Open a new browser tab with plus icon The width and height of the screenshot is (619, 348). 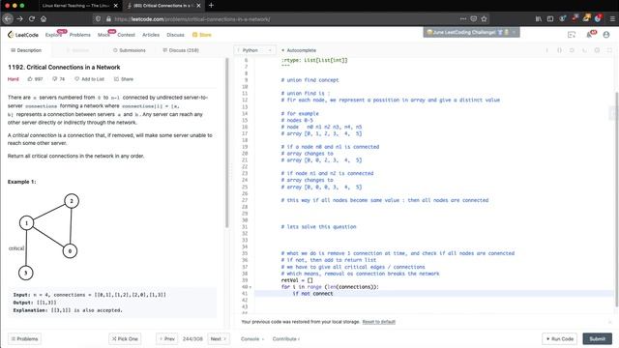point(211,6)
